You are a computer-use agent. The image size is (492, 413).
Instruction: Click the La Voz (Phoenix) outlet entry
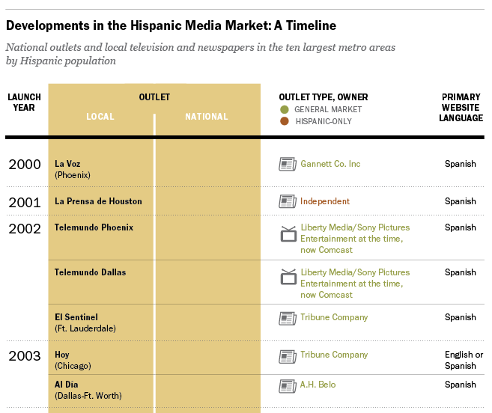(x=73, y=169)
